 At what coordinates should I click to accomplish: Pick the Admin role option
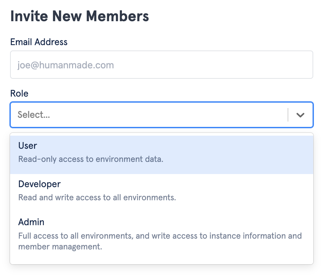[x=162, y=234]
